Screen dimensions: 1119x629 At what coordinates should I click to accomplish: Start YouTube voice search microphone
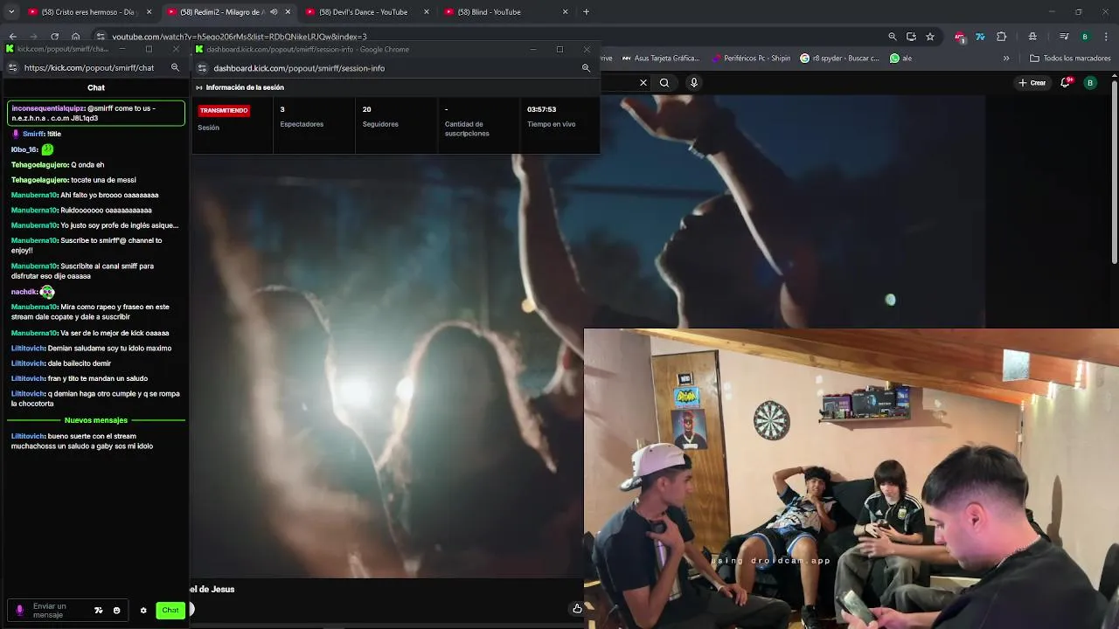click(694, 83)
